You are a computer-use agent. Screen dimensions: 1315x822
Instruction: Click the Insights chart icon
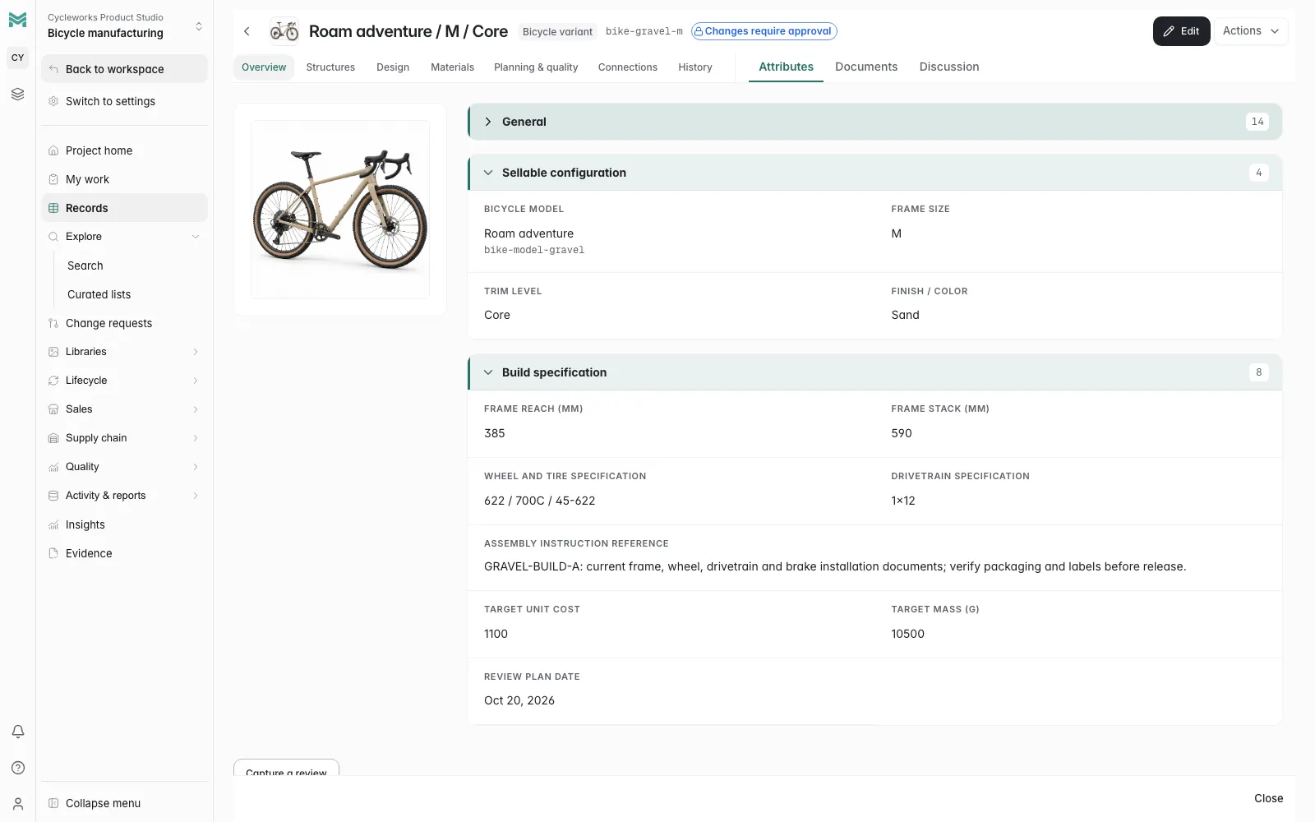(x=53, y=524)
